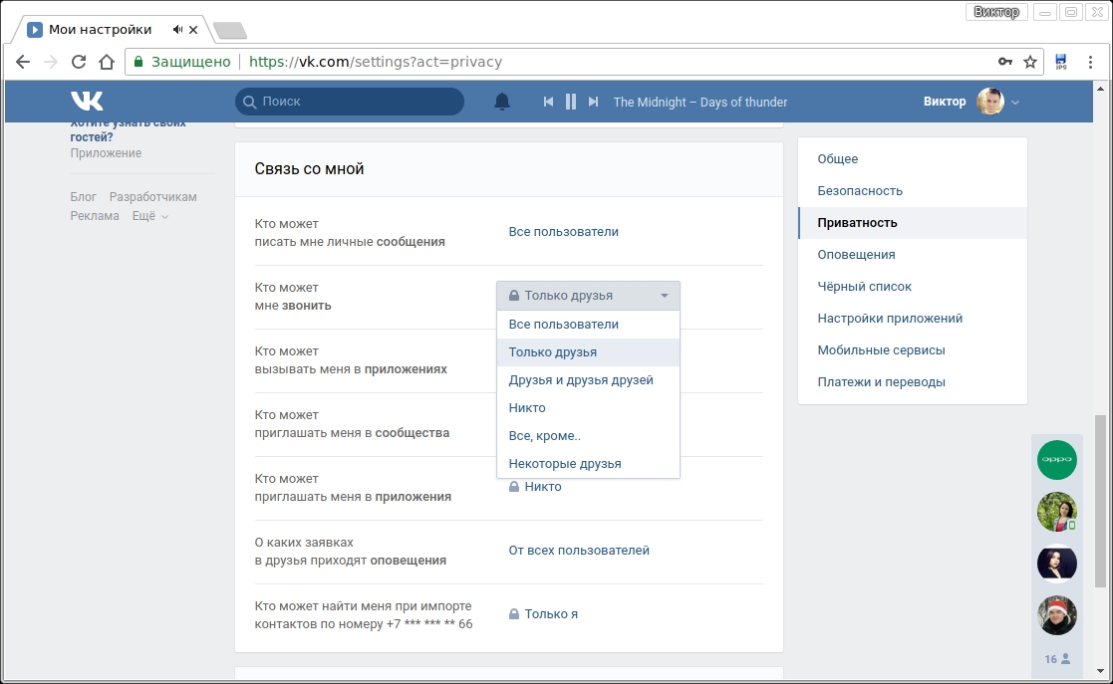This screenshot has width=1113, height=684.
Task: Open the notifications bell
Action: coord(502,102)
